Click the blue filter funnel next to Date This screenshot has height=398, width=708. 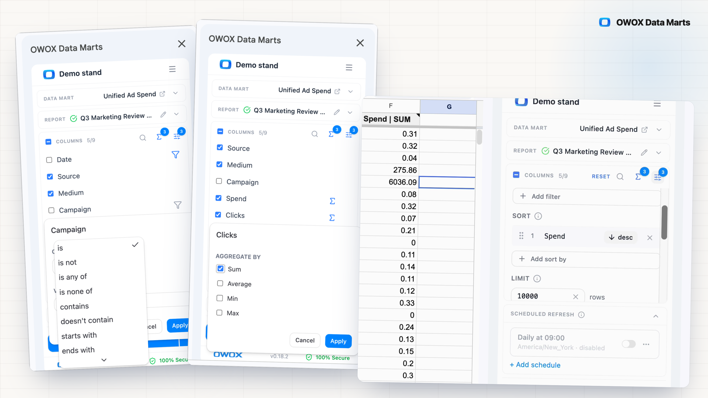pos(176,155)
